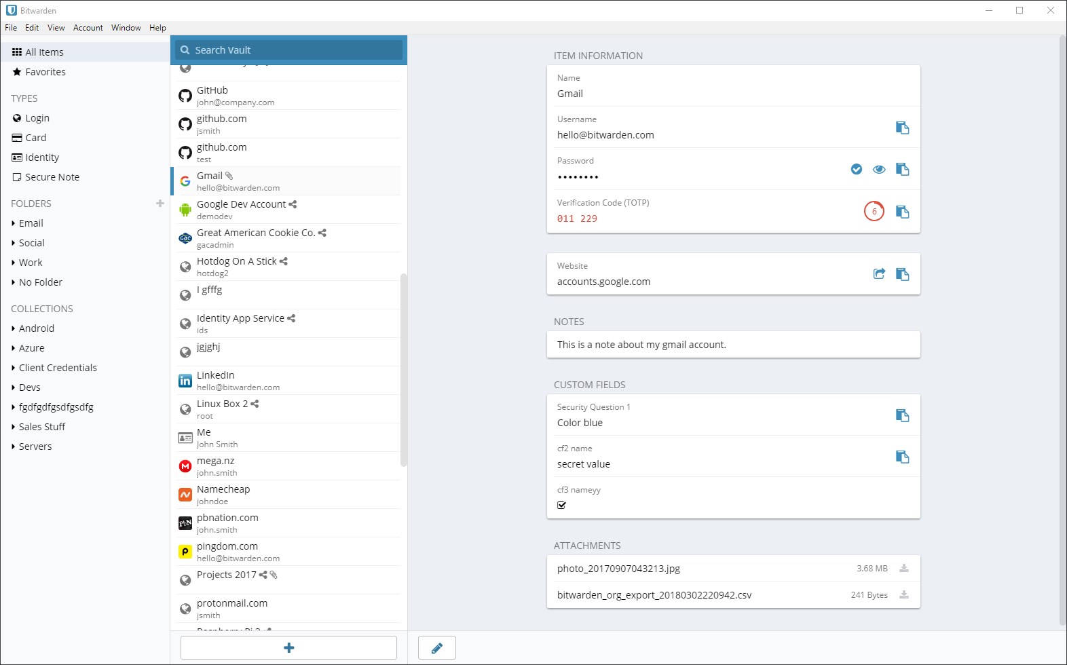Screen dimensions: 1067x665
Task: Toggle the cf3 nameyy checkbox
Action: [x=561, y=505]
